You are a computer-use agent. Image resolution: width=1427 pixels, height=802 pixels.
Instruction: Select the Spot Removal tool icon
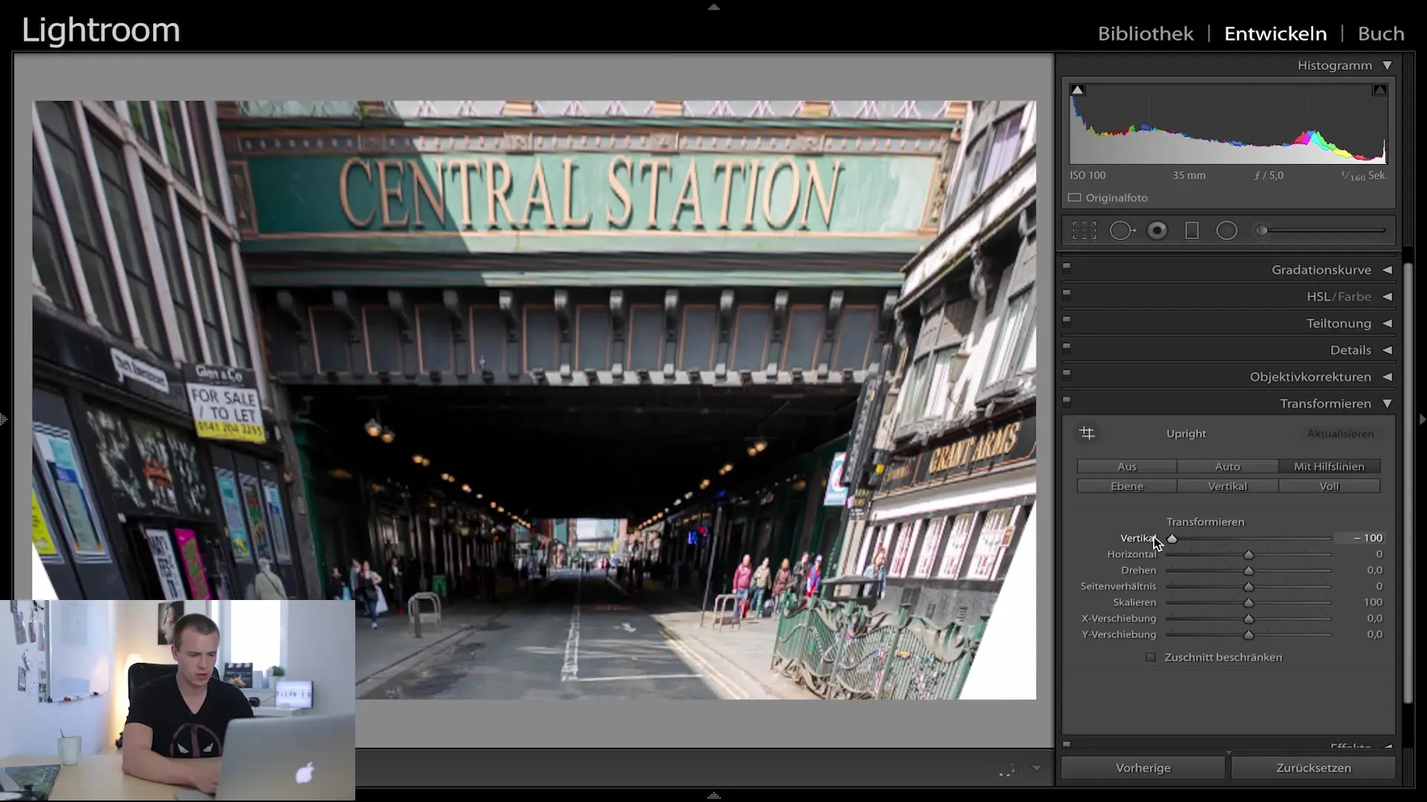(x=1122, y=231)
